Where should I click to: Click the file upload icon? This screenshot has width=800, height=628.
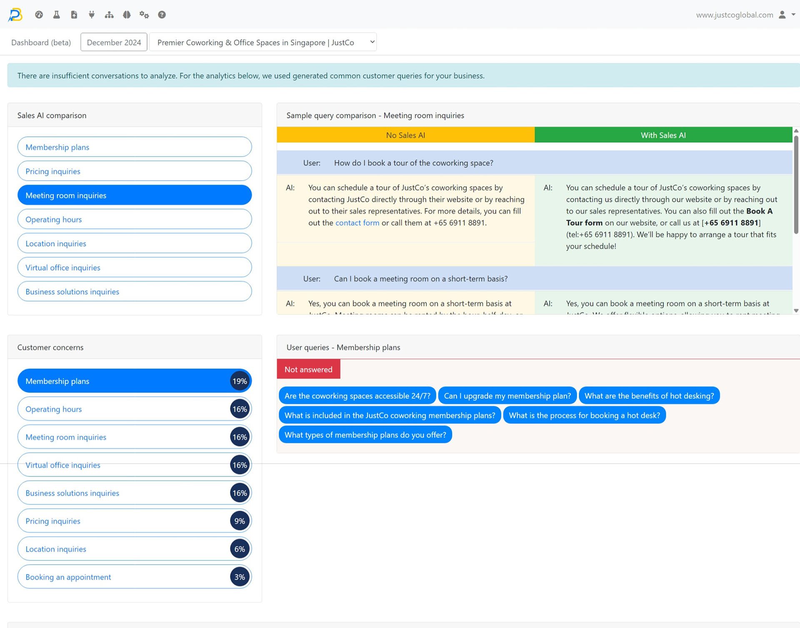(74, 15)
